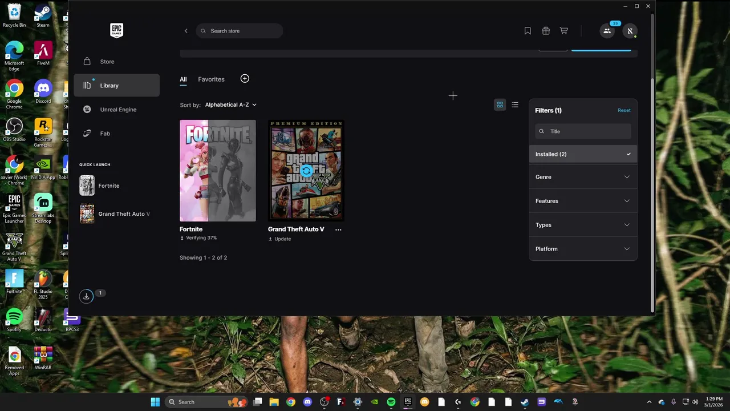Open Discord desktop shortcut
The image size is (730, 411).
coord(43,92)
